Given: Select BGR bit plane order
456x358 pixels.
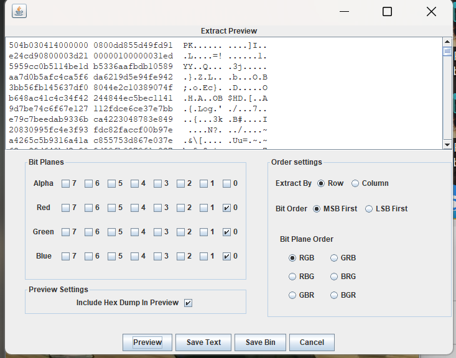Looking at the screenshot, I should [x=334, y=295].
